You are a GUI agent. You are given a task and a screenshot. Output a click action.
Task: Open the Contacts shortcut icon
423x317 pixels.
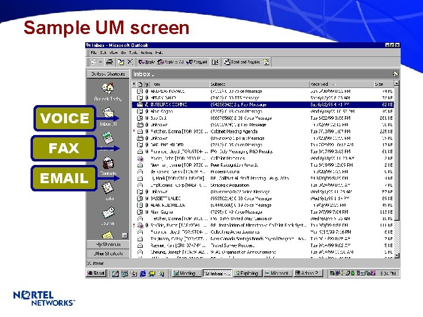pos(108,163)
